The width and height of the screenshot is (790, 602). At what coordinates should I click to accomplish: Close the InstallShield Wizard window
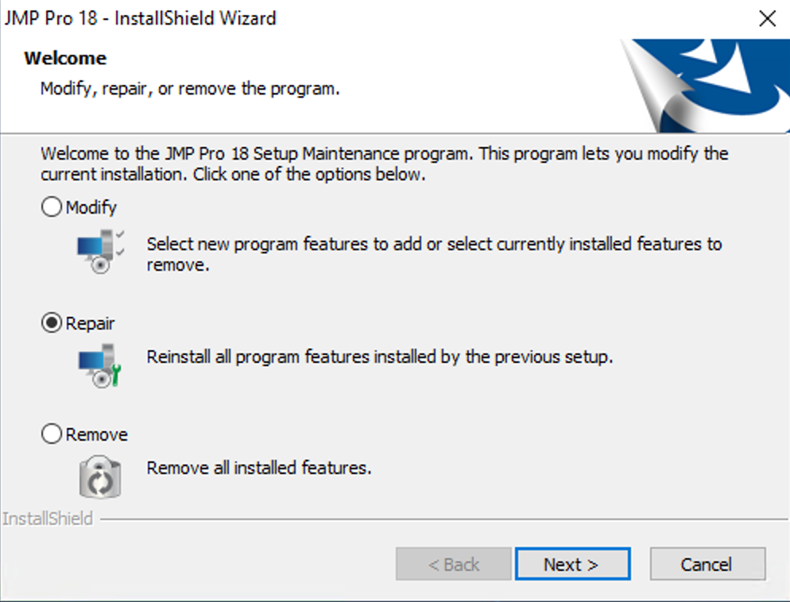[767, 17]
